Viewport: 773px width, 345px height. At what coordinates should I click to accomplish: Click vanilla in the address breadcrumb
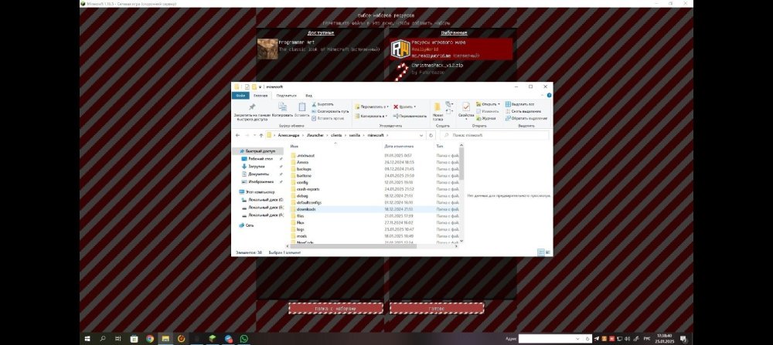[355, 135]
